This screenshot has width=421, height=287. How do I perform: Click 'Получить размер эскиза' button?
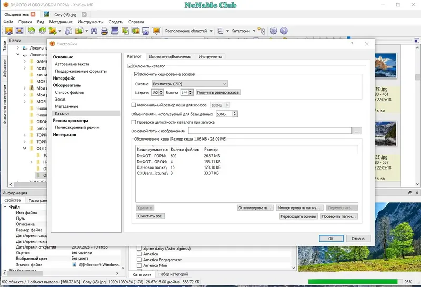(x=218, y=92)
